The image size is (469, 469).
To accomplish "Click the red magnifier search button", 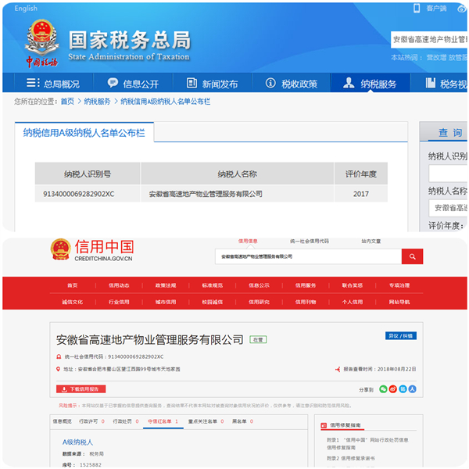I will pyautogui.click(x=412, y=256).
